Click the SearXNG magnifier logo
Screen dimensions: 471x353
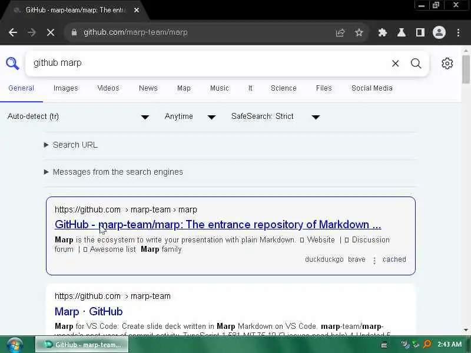(x=12, y=64)
